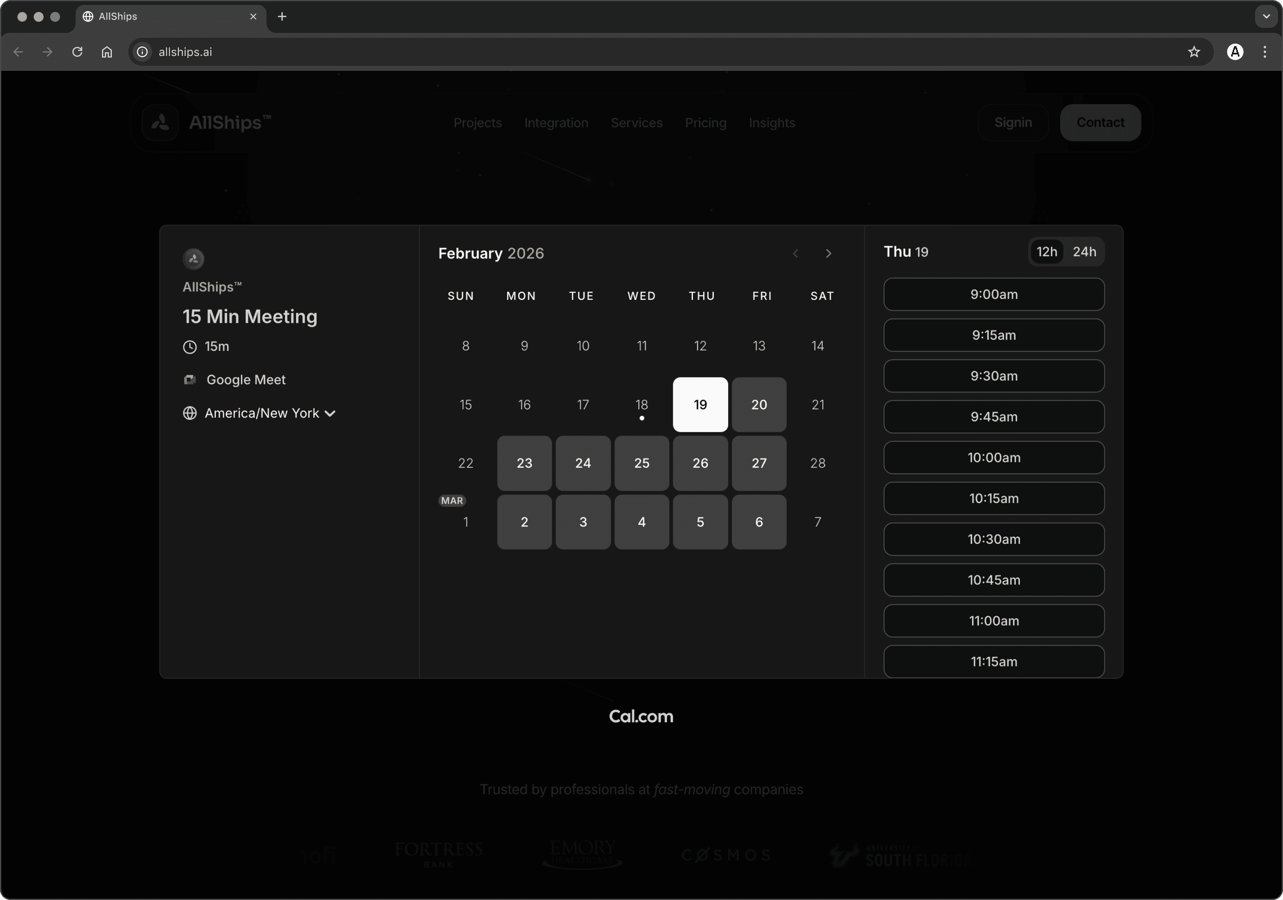This screenshot has height=900, width=1283.
Task: Click the site info icon in address bar
Action: click(143, 52)
